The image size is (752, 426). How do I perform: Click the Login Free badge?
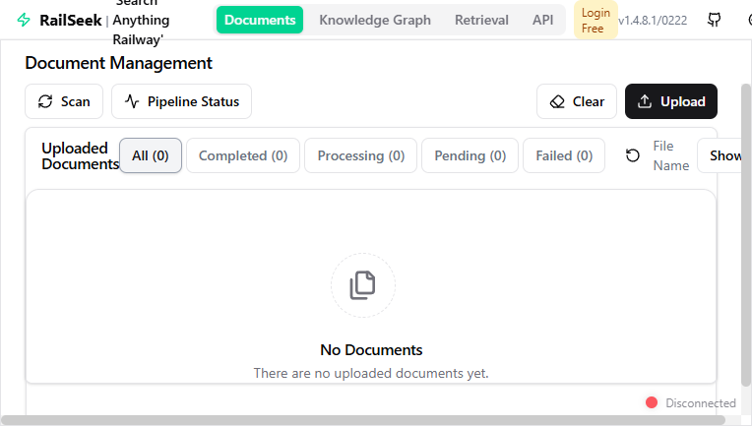[595, 20]
